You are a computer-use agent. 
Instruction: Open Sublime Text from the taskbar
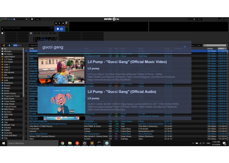(x=92, y=143)
